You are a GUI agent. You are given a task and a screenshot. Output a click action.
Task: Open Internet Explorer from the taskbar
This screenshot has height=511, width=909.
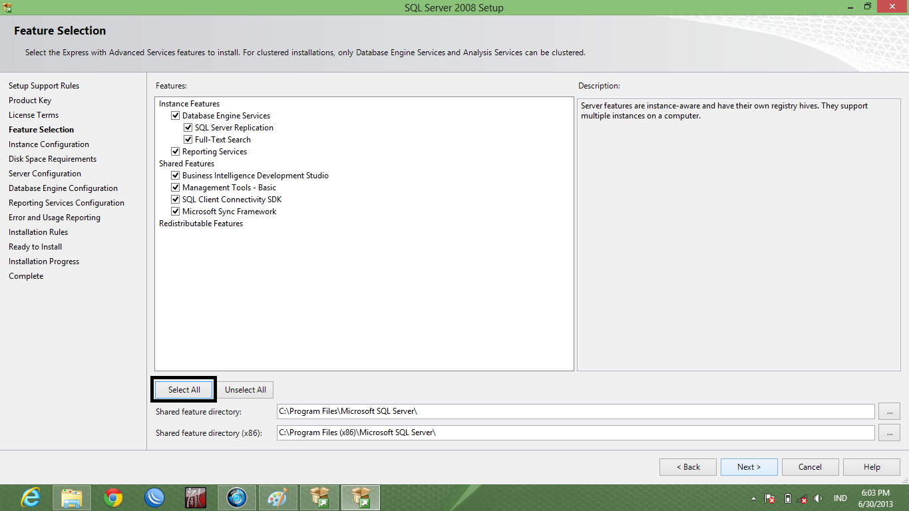[31, 498]
